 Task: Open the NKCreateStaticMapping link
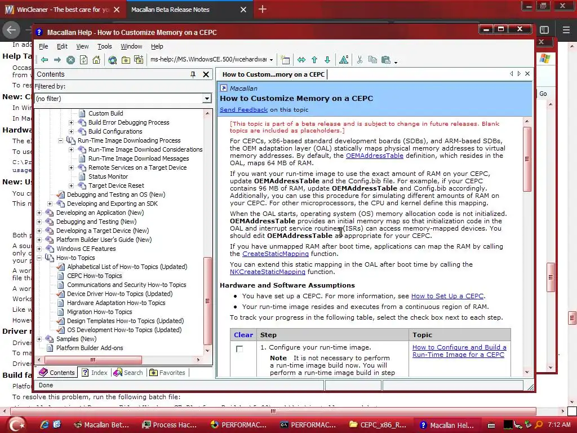click(268, 272)
